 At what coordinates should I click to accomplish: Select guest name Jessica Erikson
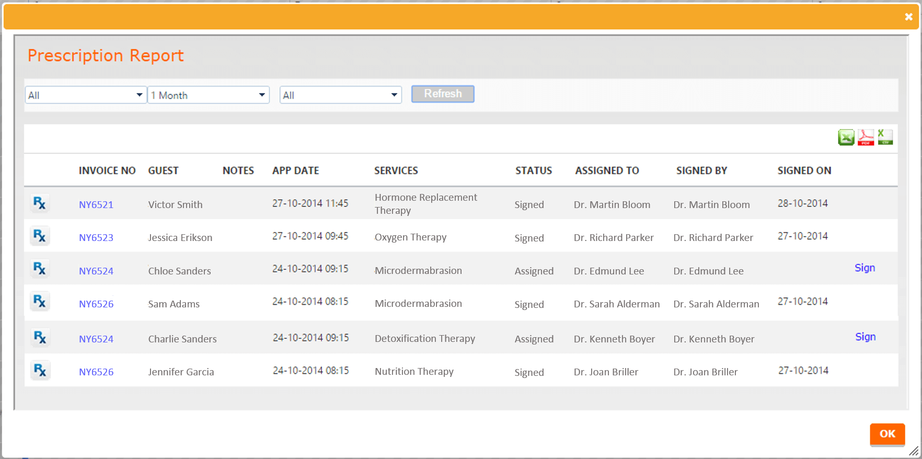click(180, 237)
